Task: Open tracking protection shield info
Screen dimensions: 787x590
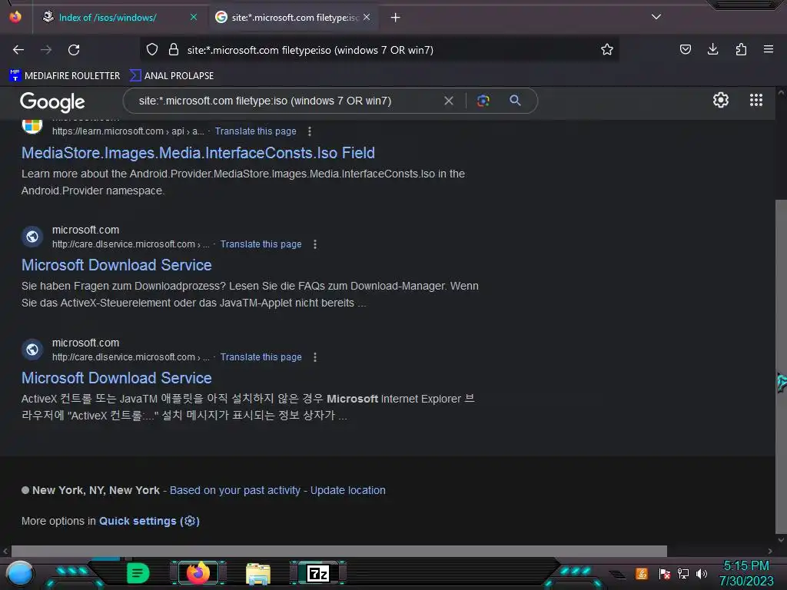Action: [x=152, y=50]
